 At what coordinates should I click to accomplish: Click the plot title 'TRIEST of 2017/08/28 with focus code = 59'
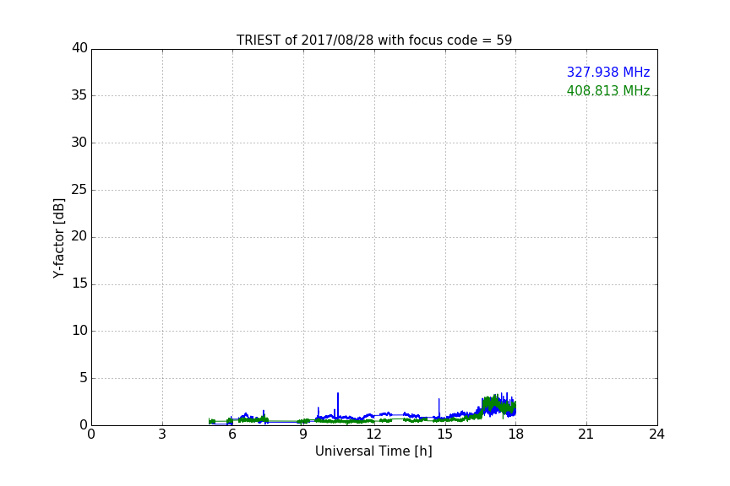coord(373,40)
